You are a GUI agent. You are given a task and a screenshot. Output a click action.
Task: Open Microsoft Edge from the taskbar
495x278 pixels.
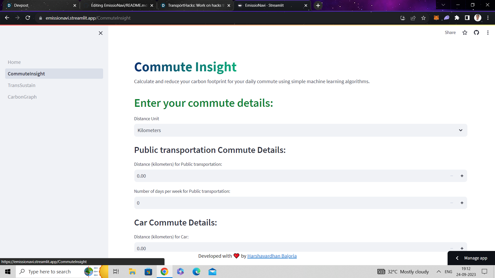[x=196, y=272]
